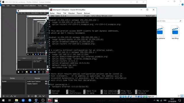The width and height of the screenshot is (184, 103).
Task: Open the VirtualBox Peranti menu
Action: [79, 13]
